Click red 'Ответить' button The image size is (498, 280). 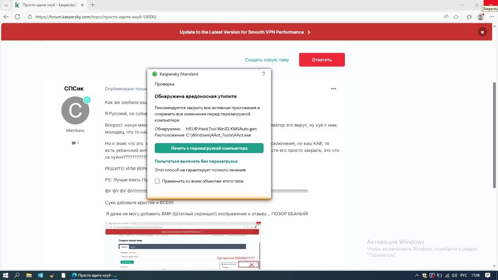click(x=322, y=60)
